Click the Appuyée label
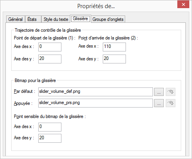 coord(23,103)
